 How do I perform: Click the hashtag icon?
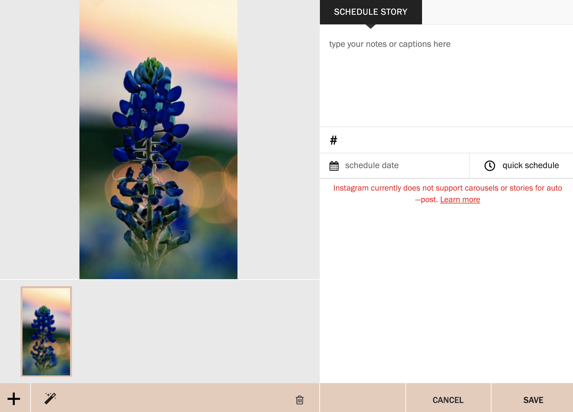coord(334,140)
